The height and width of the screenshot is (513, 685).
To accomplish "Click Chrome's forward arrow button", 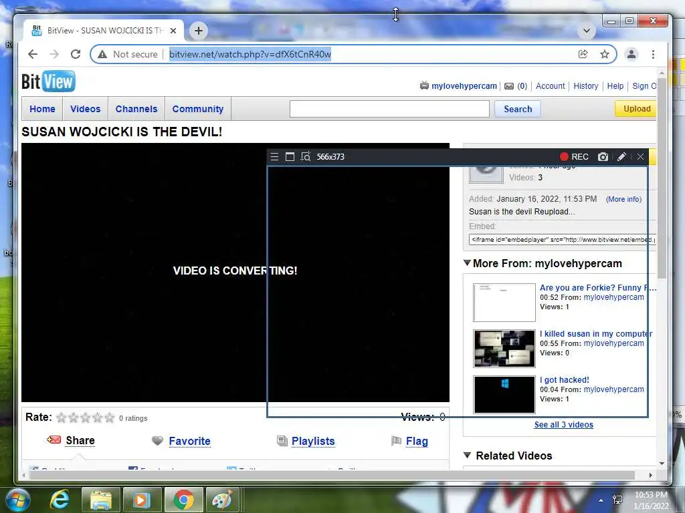I will 54,54.
